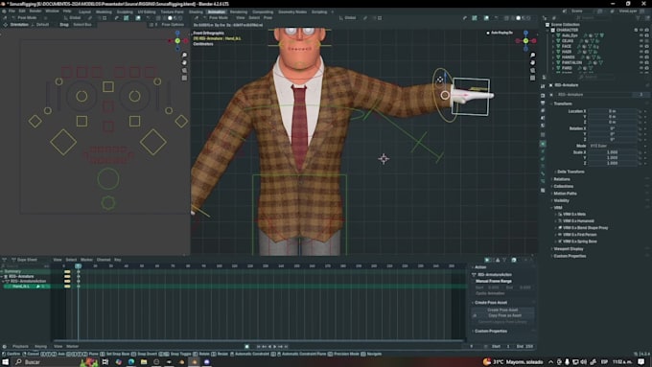This screenshot has width=652, height=367.
Task: Collapse the RIG-ArmatureAction channel row
Action: [x=3, y=282]
